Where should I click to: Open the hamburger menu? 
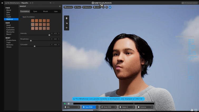click(2, 3)
